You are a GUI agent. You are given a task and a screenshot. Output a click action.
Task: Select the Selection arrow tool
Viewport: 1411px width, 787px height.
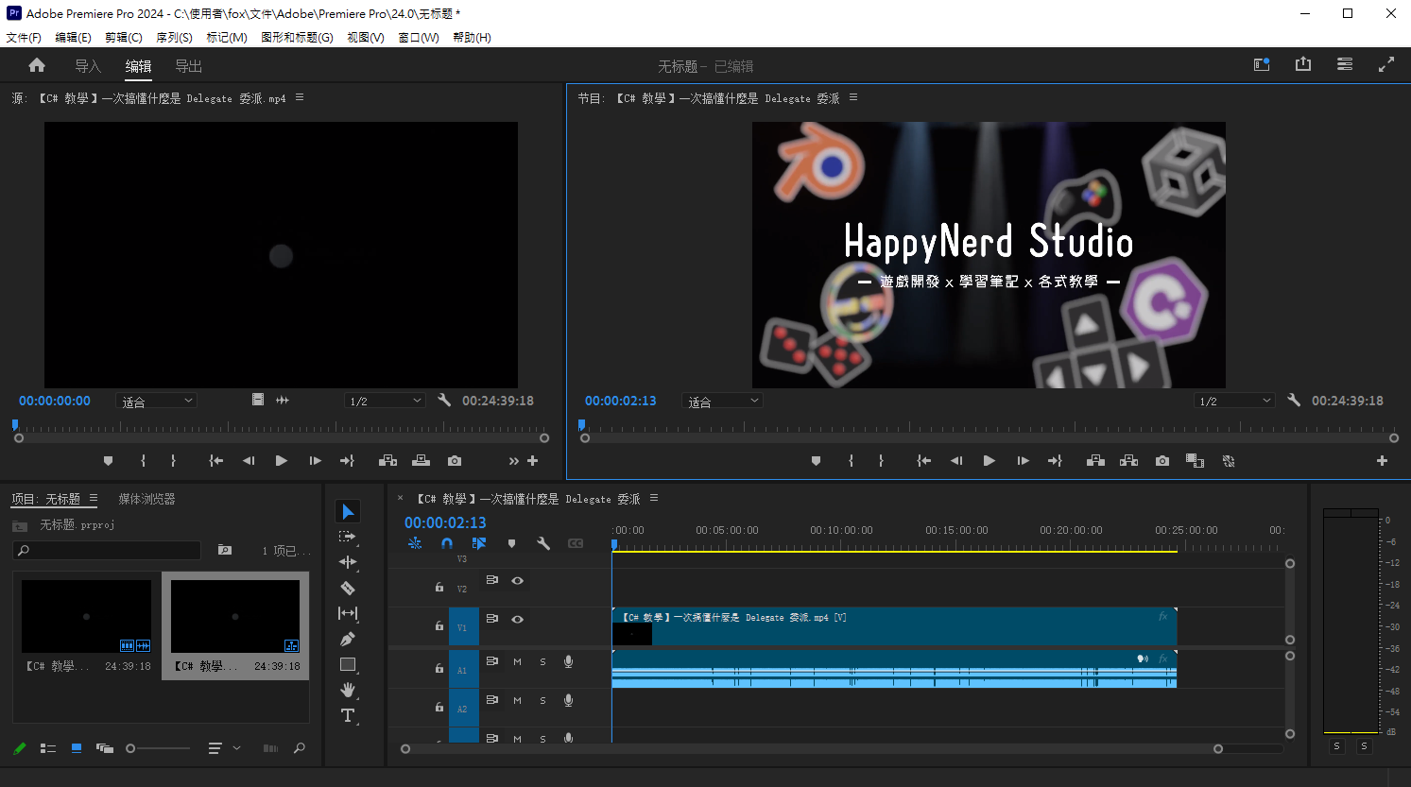point(348,511)
